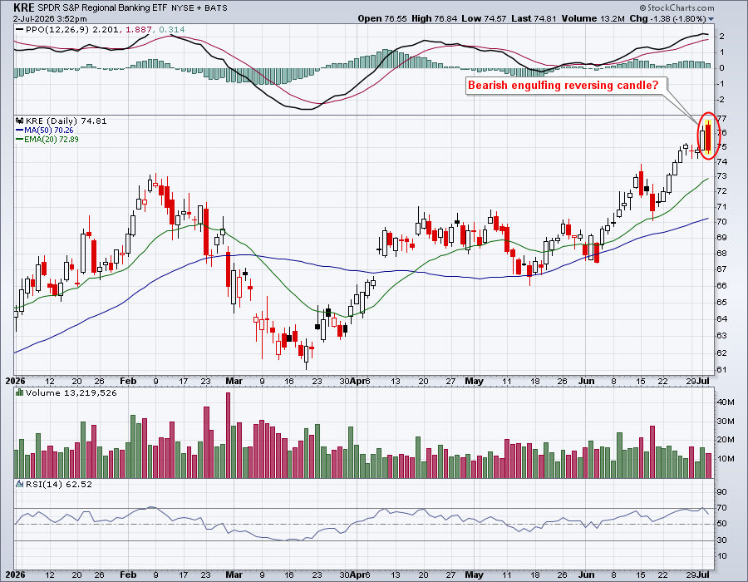Click the PPO(12,26,9) indicator label
Screen dimensions: 748x582
(x=57, y=30)
